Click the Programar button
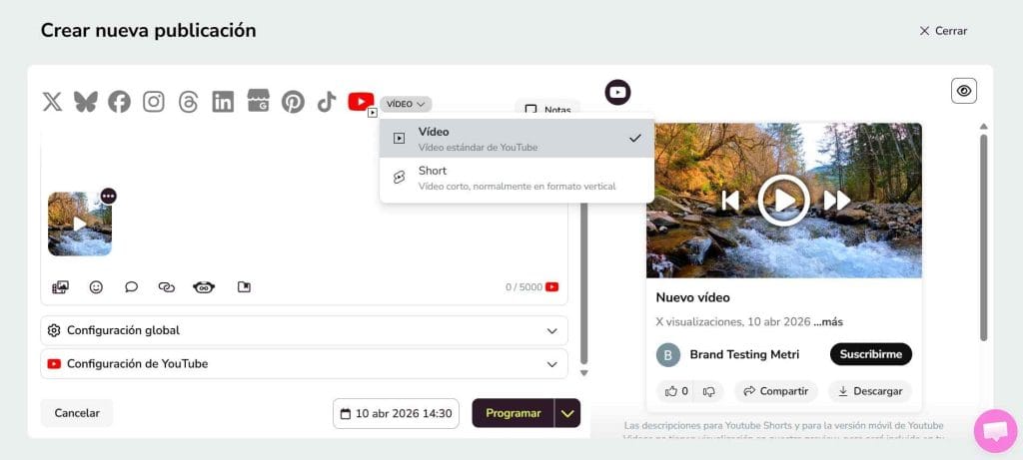1023x460 pixels. coord(512,414)
